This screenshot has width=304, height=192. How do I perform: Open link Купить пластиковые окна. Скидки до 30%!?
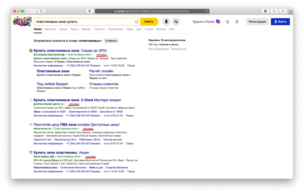(70, 51)
